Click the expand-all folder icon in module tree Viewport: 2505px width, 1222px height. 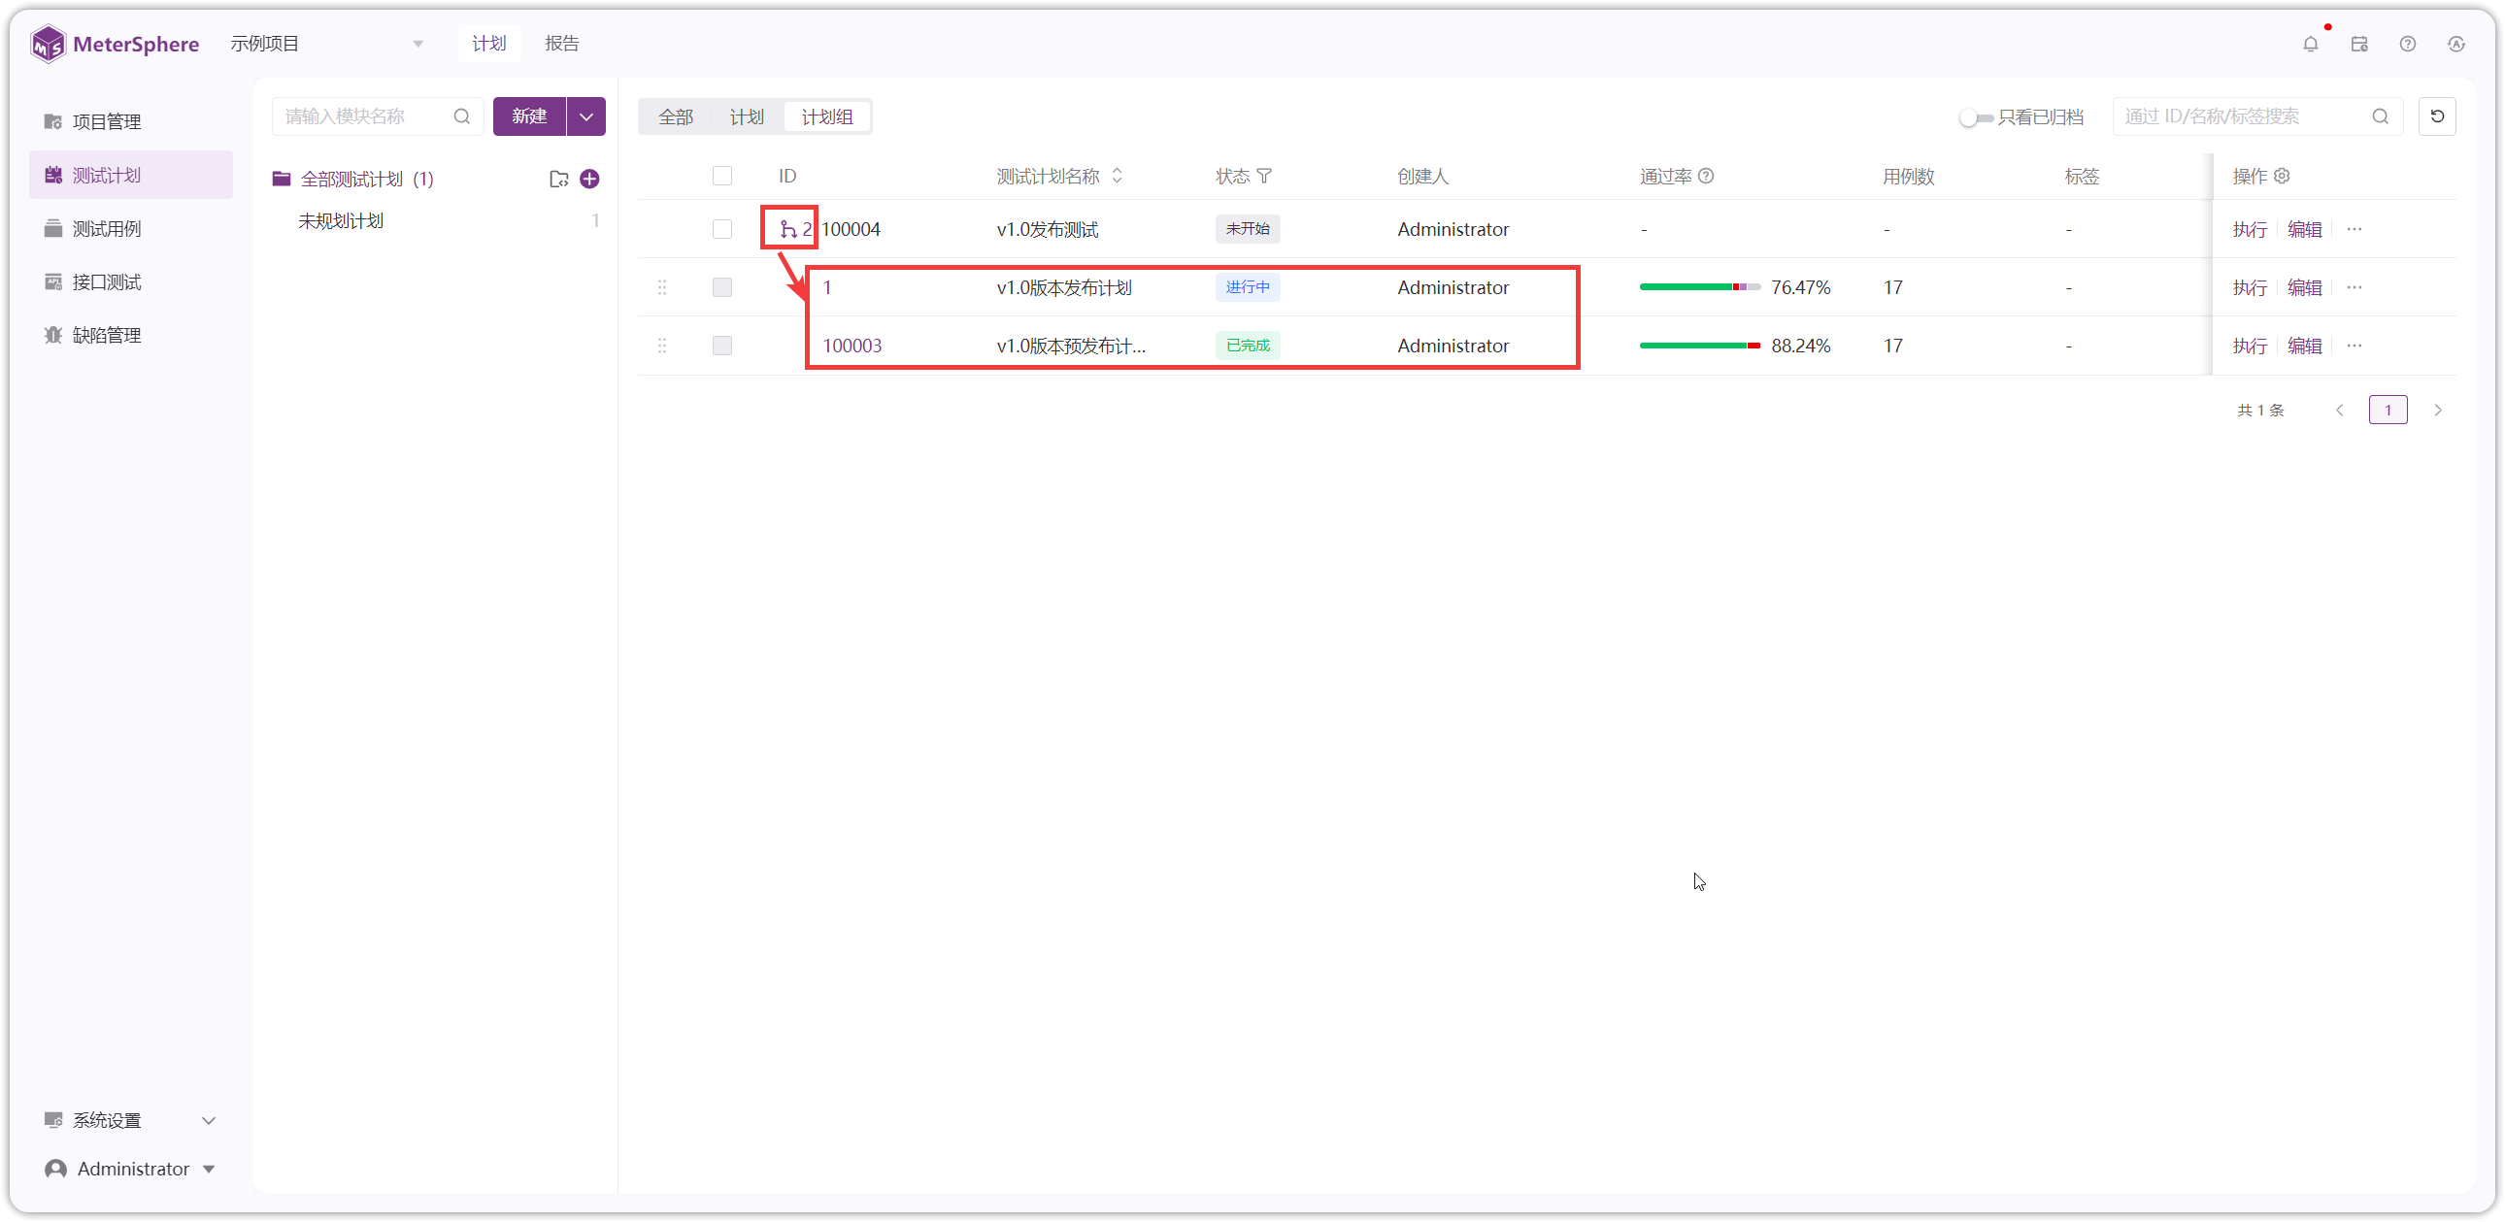tap(558, 179)
